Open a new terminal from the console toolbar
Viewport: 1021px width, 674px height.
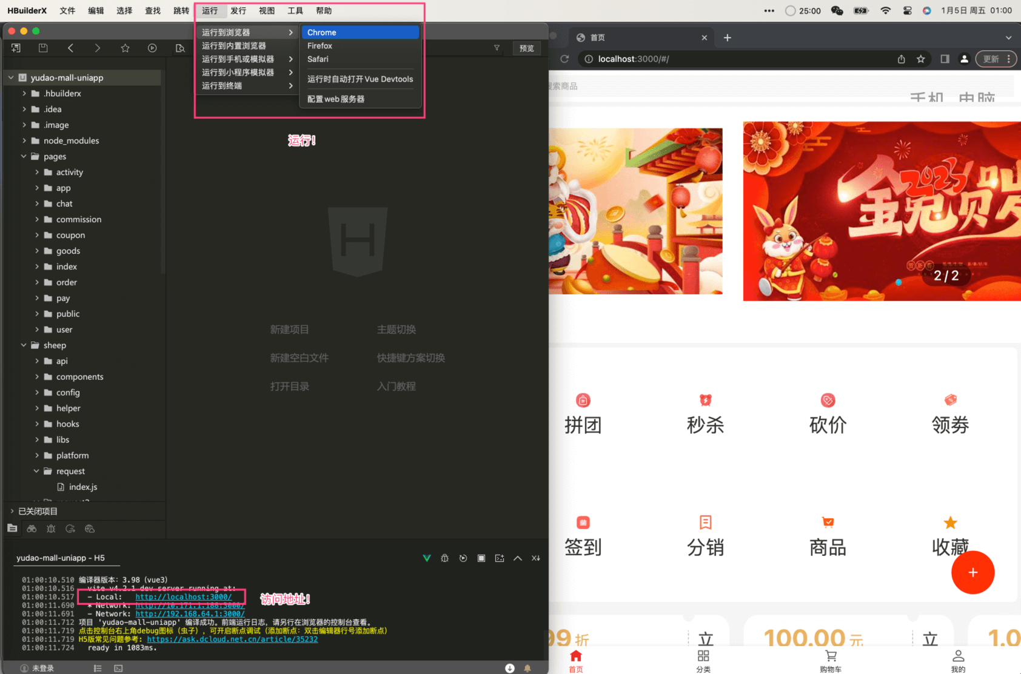[x=499, y=558]
